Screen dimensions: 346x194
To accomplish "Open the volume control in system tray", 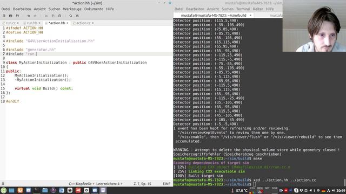I will pyautogui.click(x=333, y=190).
